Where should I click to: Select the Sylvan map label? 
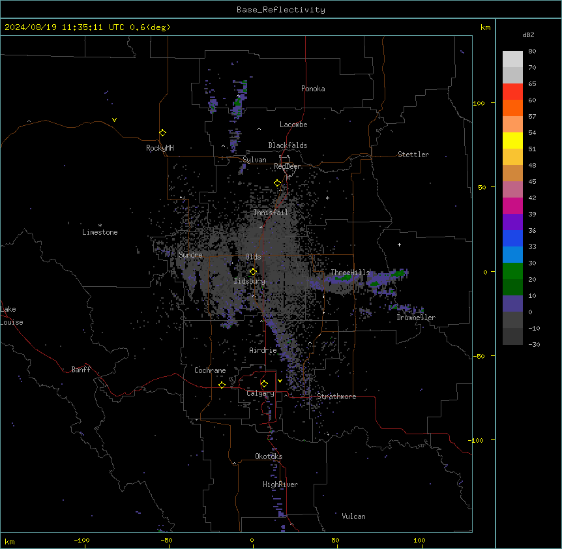click(x=254, y=160)
